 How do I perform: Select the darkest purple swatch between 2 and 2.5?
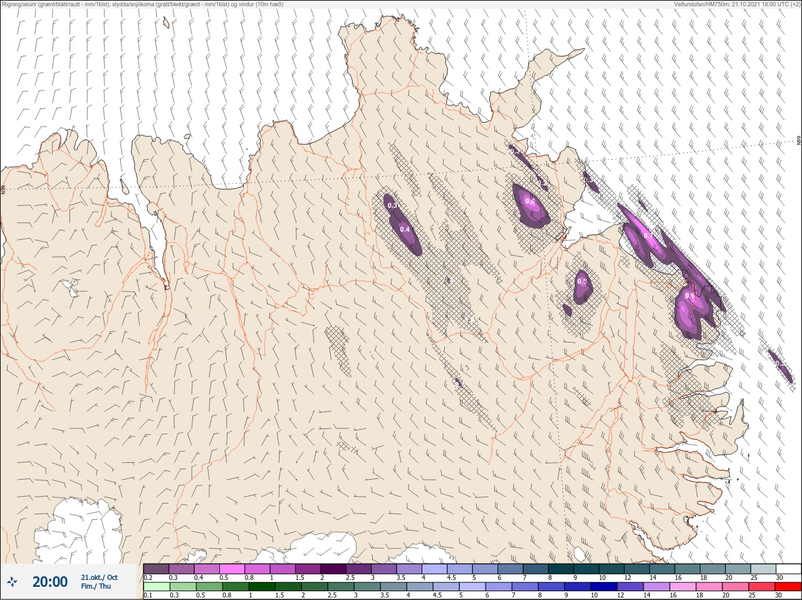[x=333, y=569]
